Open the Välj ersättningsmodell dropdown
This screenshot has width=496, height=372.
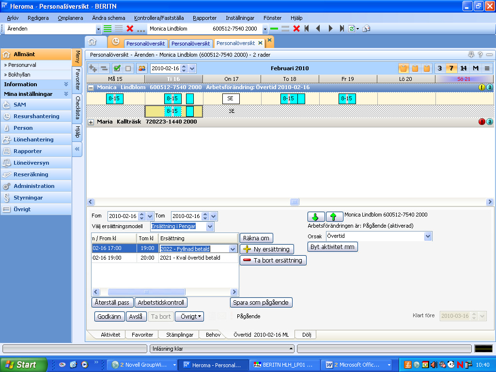[x=210, y=227]
